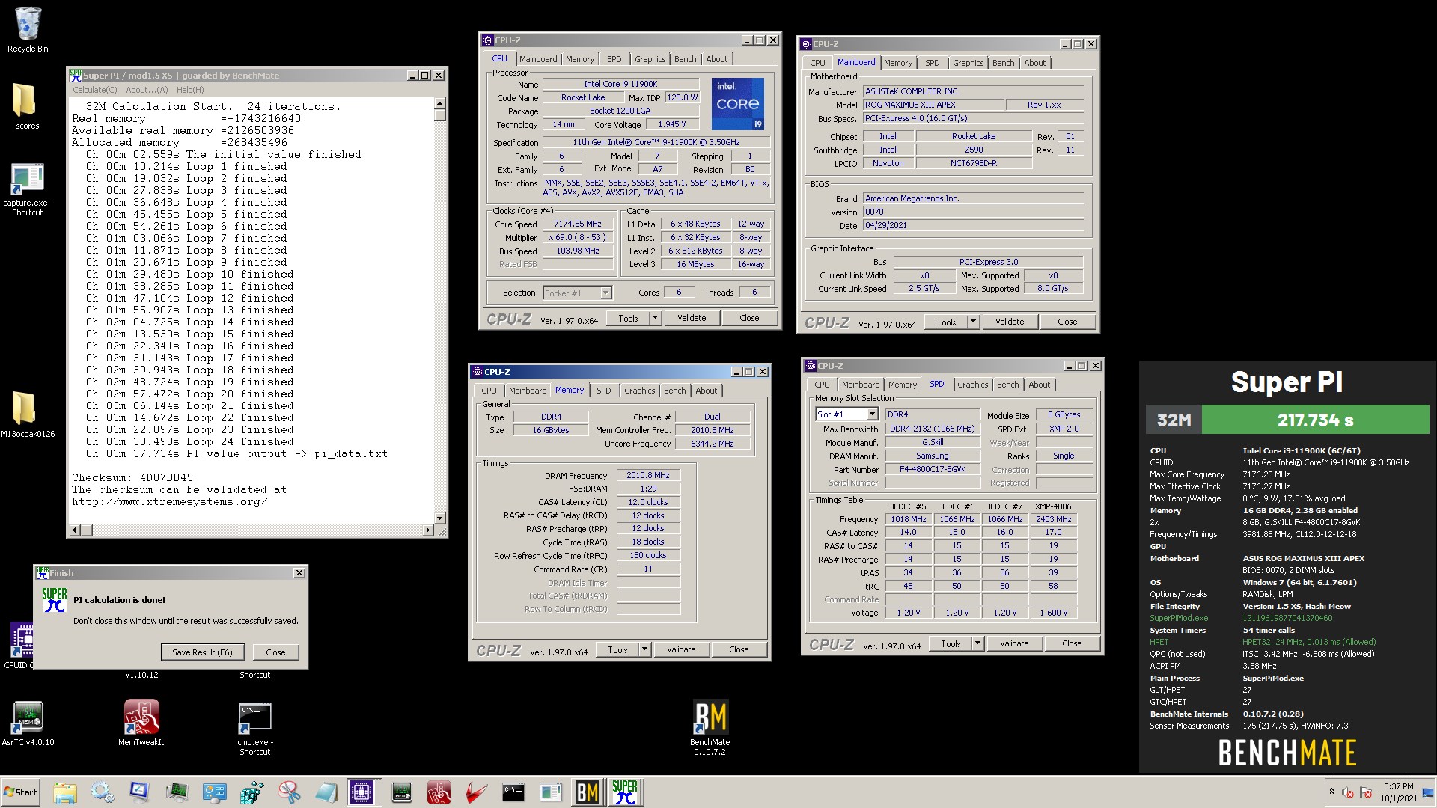The height and width of the screenshot is (808, 1437).
Task: Select Graphics tab in CPU-Z Mainboard window
Action: (x=968, y=63)
